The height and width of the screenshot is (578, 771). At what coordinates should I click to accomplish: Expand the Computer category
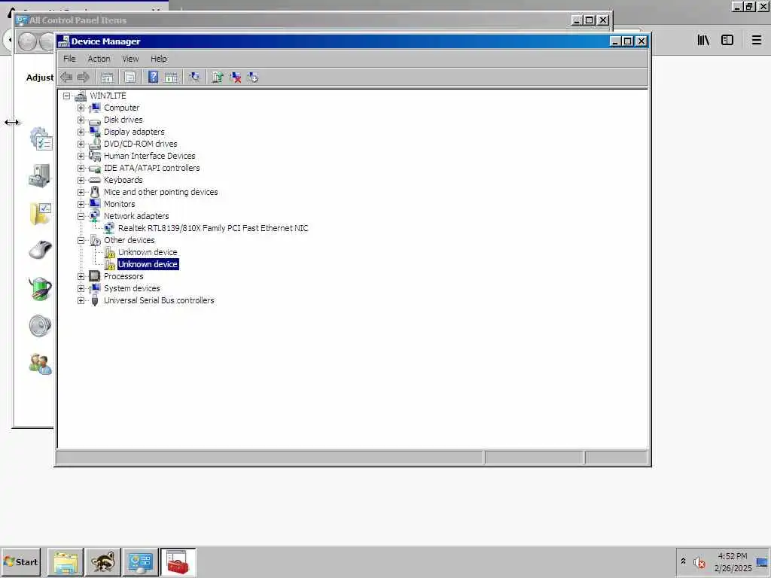pos(81,108)
